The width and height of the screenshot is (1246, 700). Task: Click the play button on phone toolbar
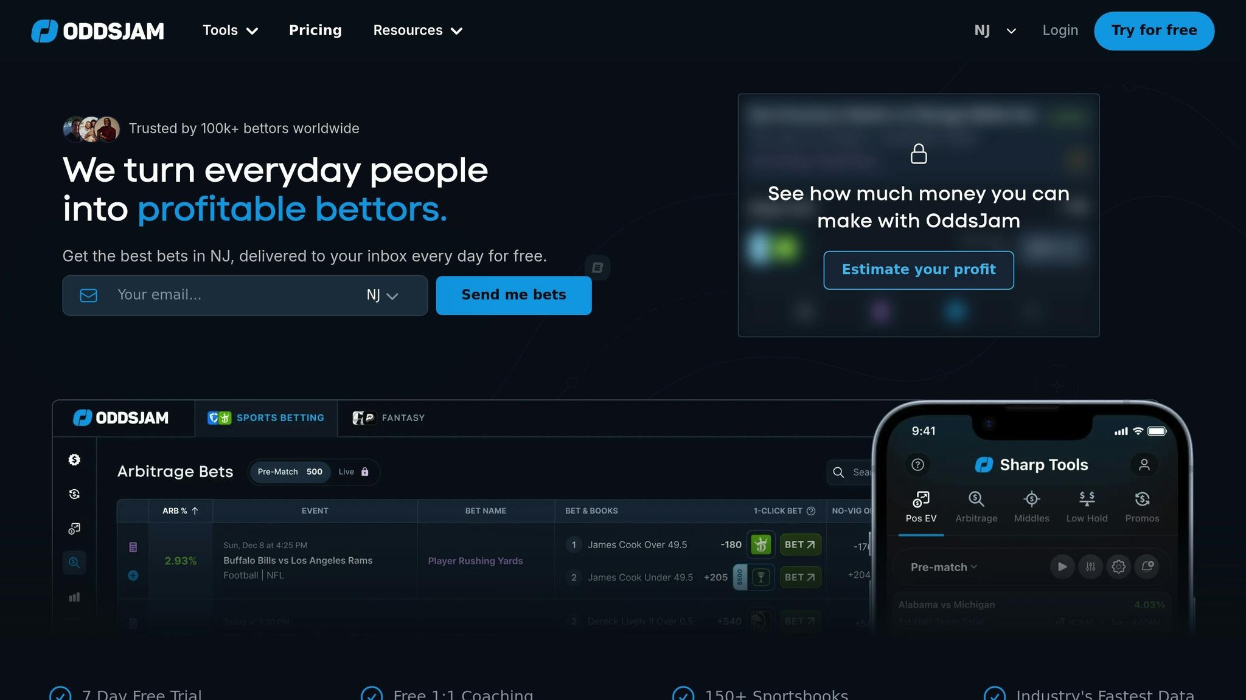point(1062,567)
